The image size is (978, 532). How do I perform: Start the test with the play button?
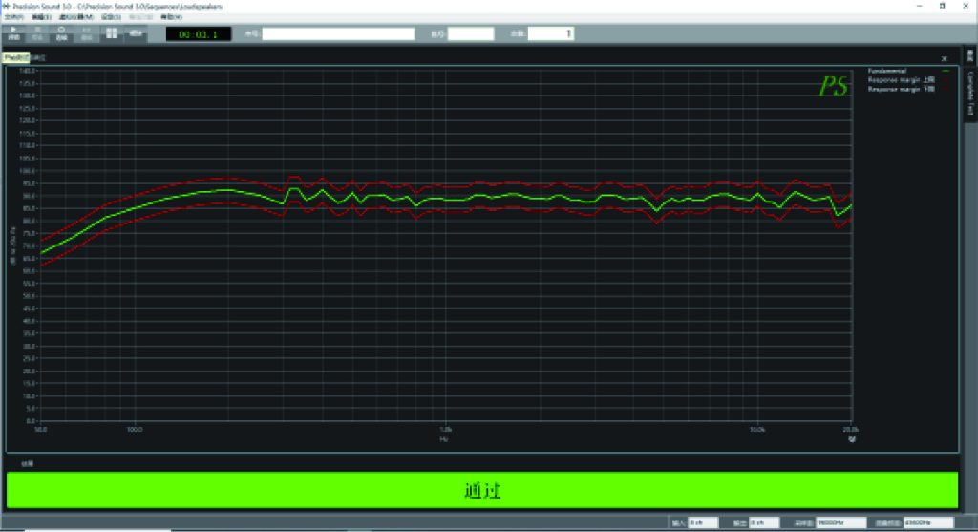coord(13,33)
